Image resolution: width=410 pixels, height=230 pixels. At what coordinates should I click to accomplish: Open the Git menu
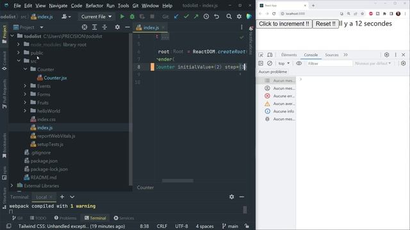(x=135, y=6)
